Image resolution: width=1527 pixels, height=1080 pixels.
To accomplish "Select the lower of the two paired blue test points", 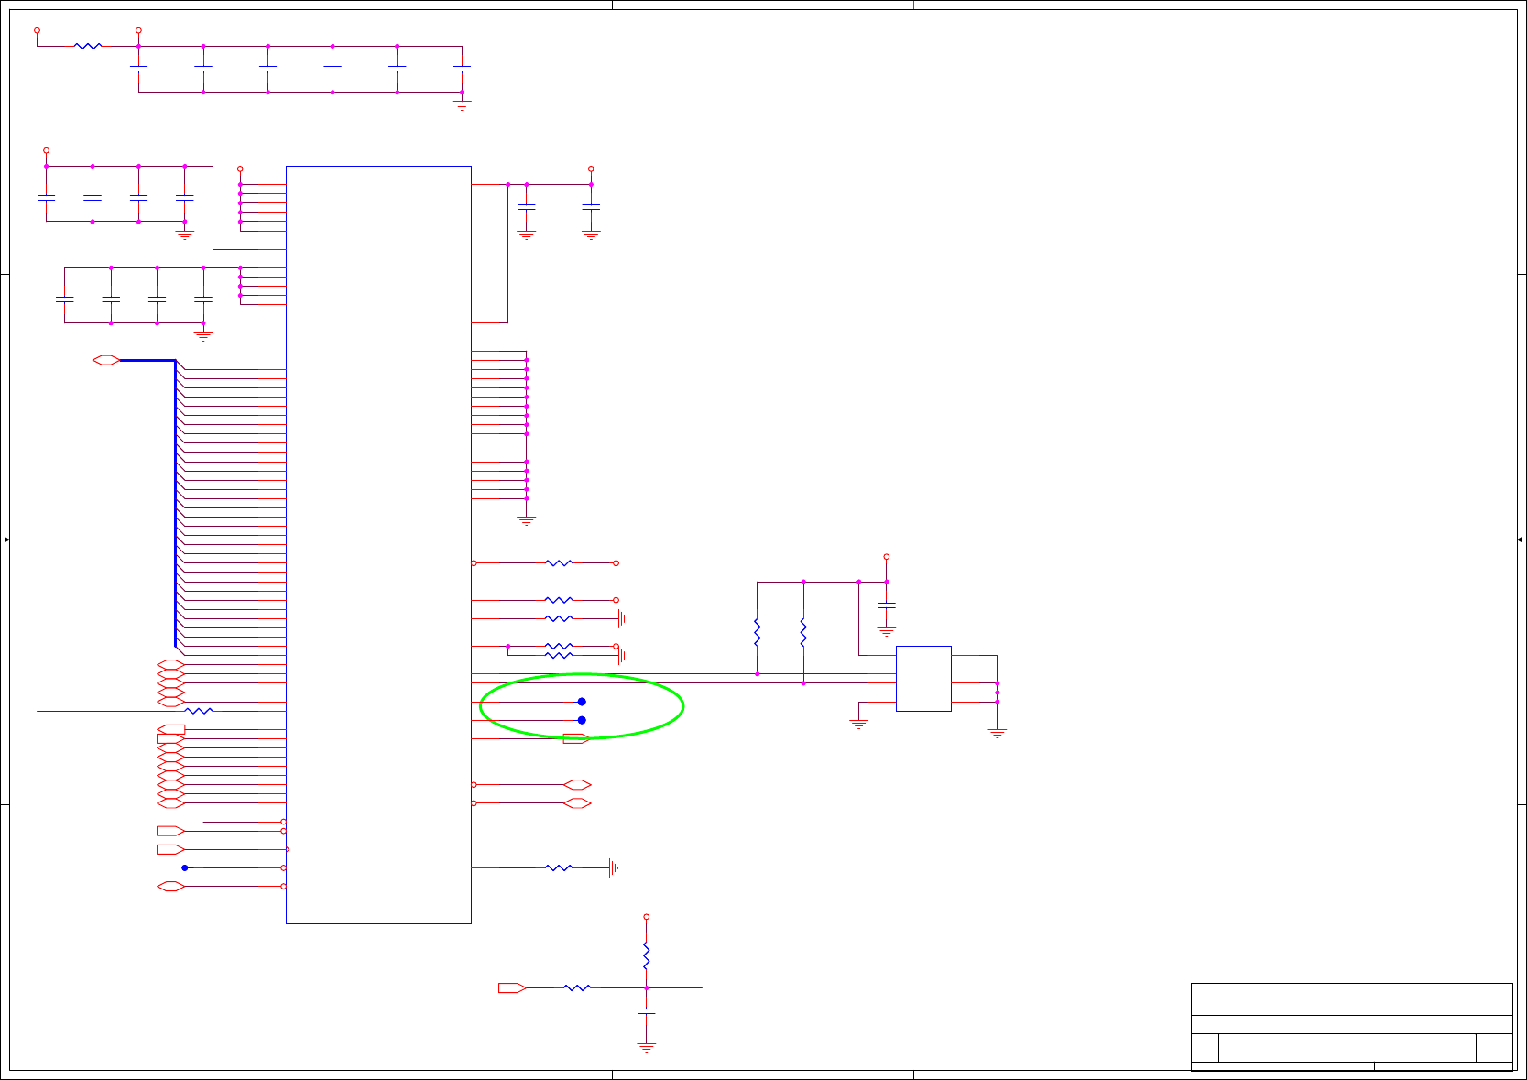I will pos(582,720).
